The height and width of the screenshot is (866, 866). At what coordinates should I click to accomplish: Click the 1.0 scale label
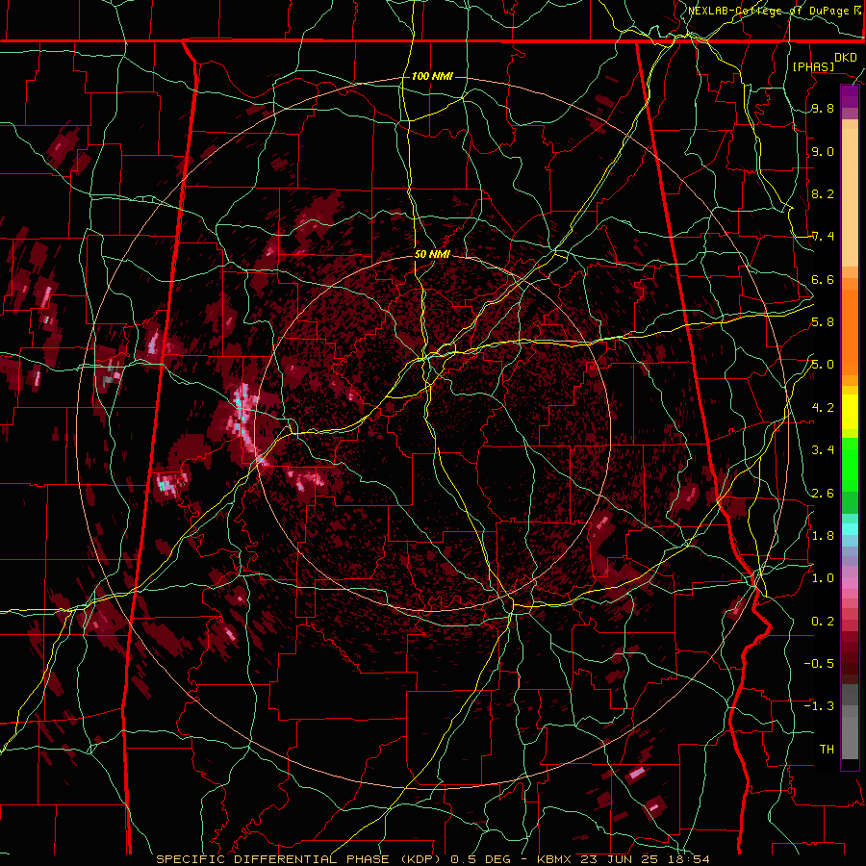point(823,578)
